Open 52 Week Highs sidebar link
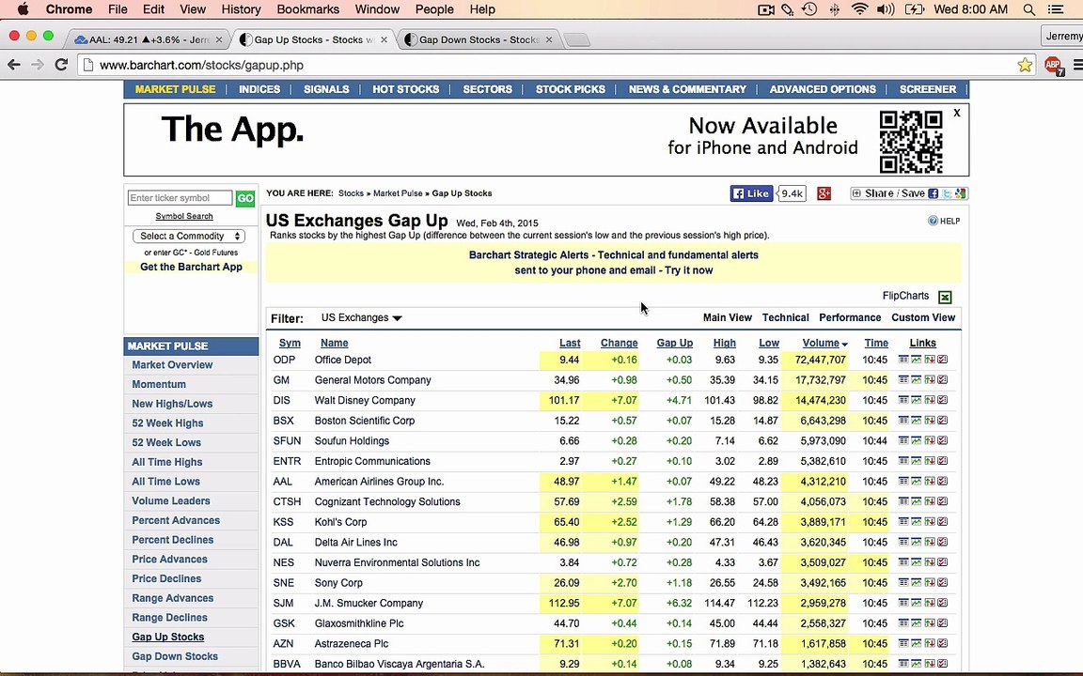The height and width of the screenshot is (676, 1083). click(x=168, y=422)
